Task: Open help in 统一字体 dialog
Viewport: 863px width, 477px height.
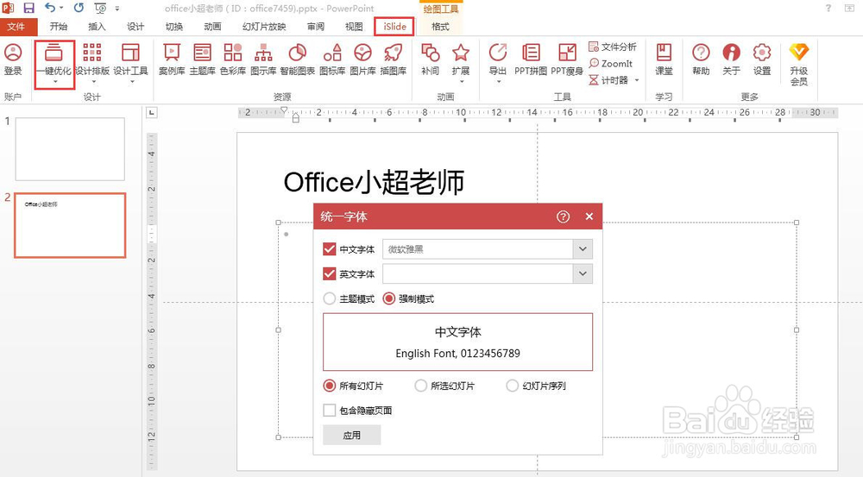Action: 563,217
